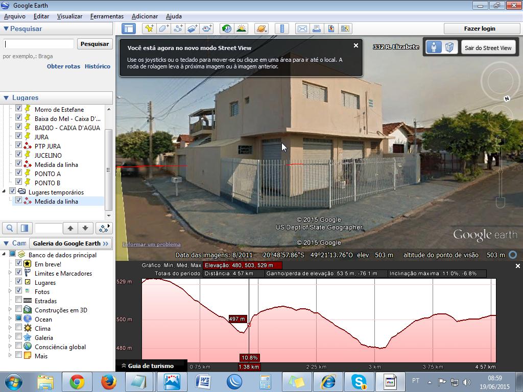
Task: Click Sair do Street View
Action: pyautogui.click(x=488, y=47)
